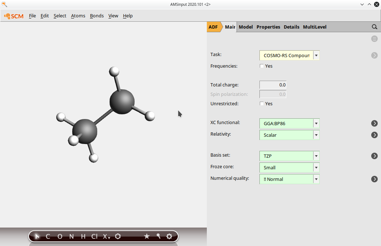Viewport: 381px width, 246px height.
Task: Open the Basis set dropdown
Action: (x=316, y=156)
